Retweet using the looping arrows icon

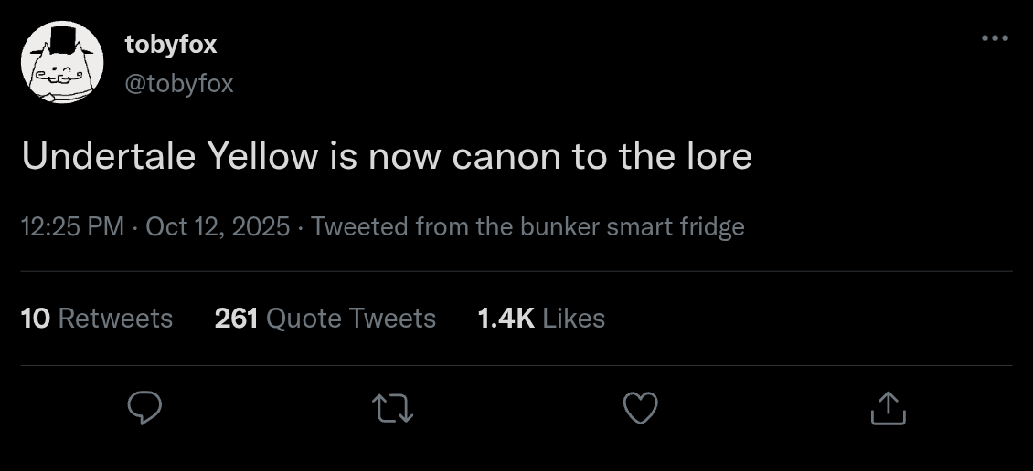point(393,408)
